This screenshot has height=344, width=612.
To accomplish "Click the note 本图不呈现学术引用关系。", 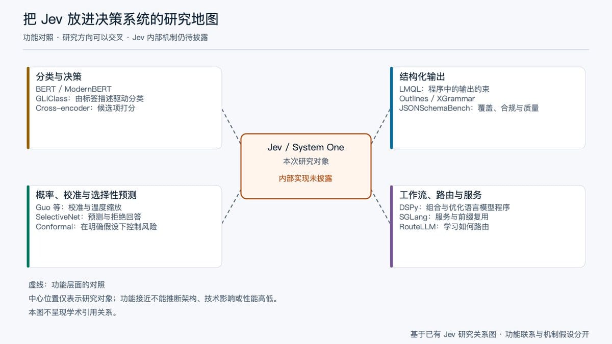I will click(x=73, y=312).
